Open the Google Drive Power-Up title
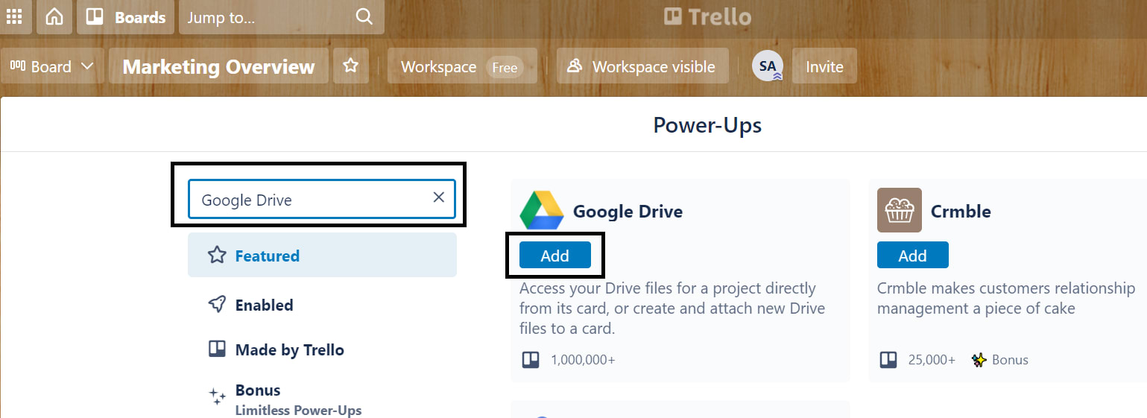The image size is (1147, 418). (628, 212)
